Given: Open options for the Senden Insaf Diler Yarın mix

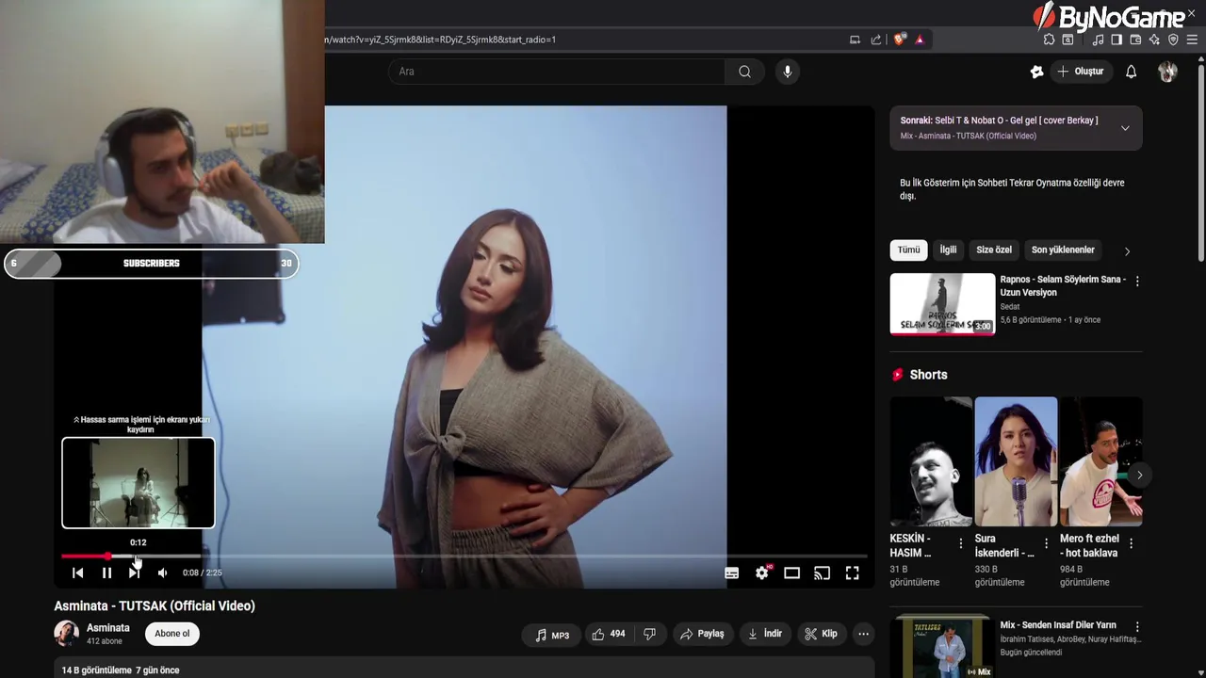Looking at the screenshot, I should coord(1137,626).
